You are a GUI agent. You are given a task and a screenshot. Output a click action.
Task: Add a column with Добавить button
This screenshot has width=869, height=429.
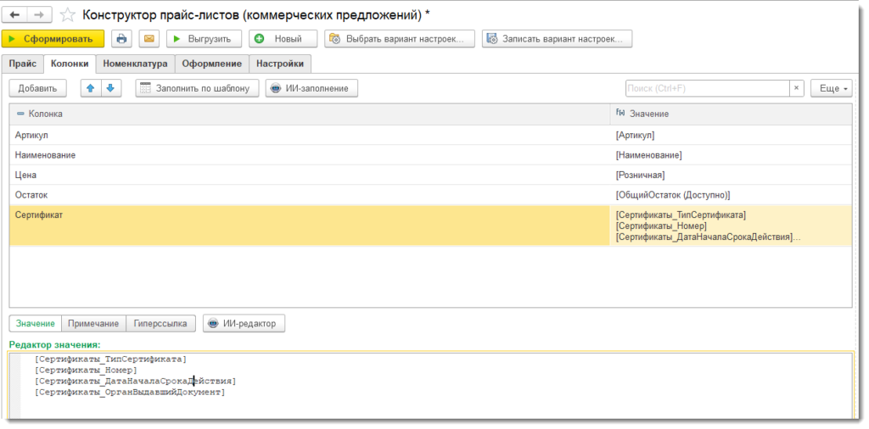pos(37,88)
